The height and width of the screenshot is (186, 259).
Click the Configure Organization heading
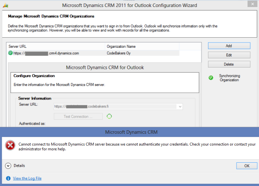pos(34,76)
